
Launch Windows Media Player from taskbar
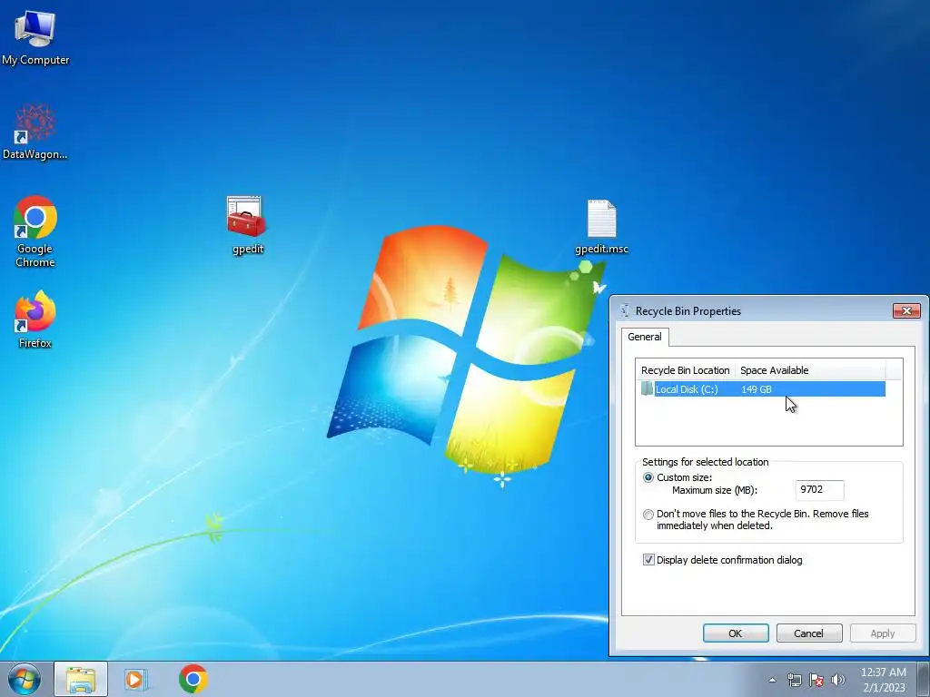tap(136, 679)
